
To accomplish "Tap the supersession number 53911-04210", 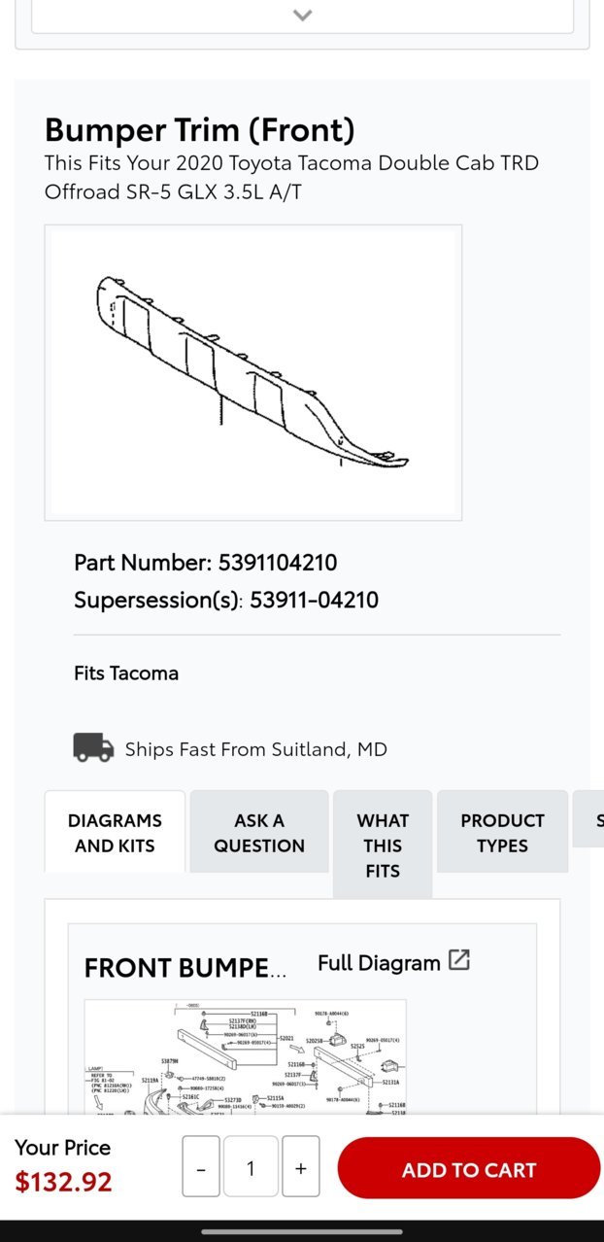I will click(x=314, y=599).
